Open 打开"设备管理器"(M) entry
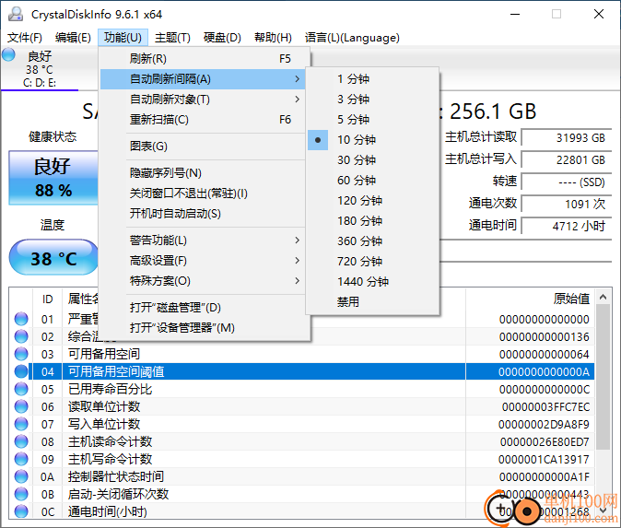This screenshot has width=621, height=528. (x=203, y=328)
